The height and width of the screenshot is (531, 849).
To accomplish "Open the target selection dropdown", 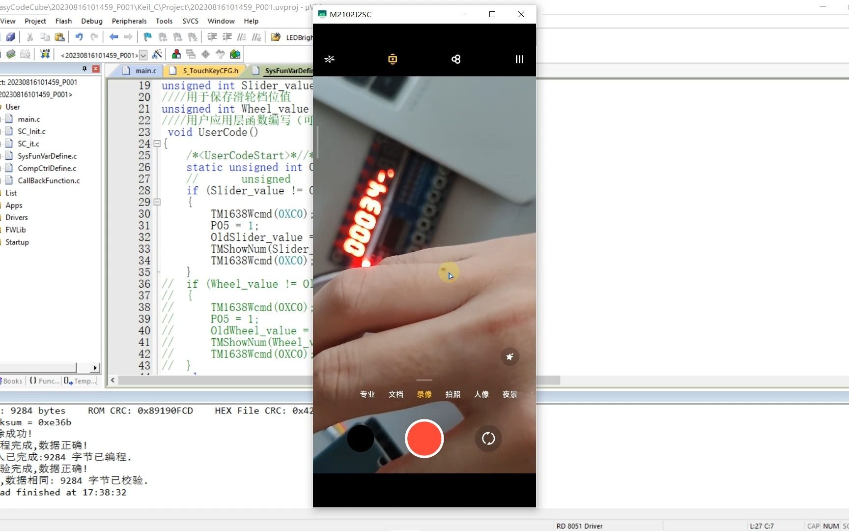I will pos(143,55).
